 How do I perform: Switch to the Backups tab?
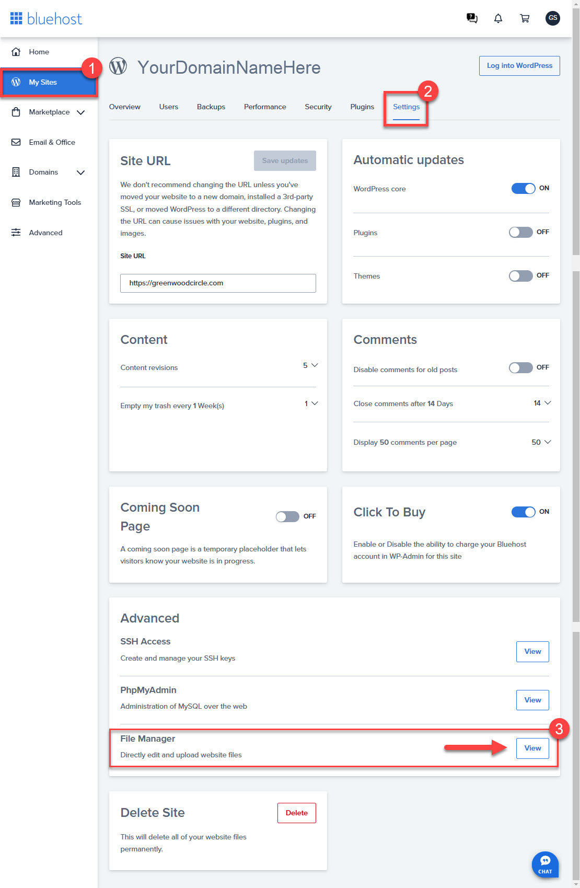(x=211, y=107)
